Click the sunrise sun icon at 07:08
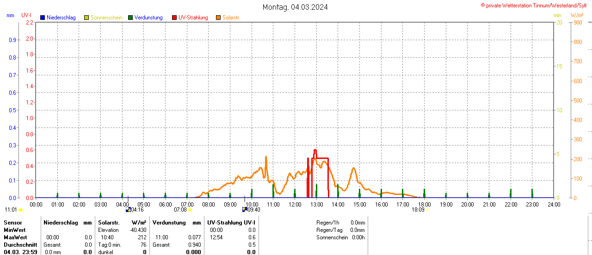Screen dimensions: 592x255 tap(190, 210)
